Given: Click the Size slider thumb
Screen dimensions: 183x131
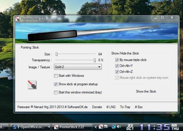Looking at the screenshot, I should 56,54.
